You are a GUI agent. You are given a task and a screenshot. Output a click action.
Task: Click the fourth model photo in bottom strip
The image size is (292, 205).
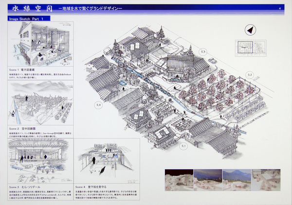(264, 181)
